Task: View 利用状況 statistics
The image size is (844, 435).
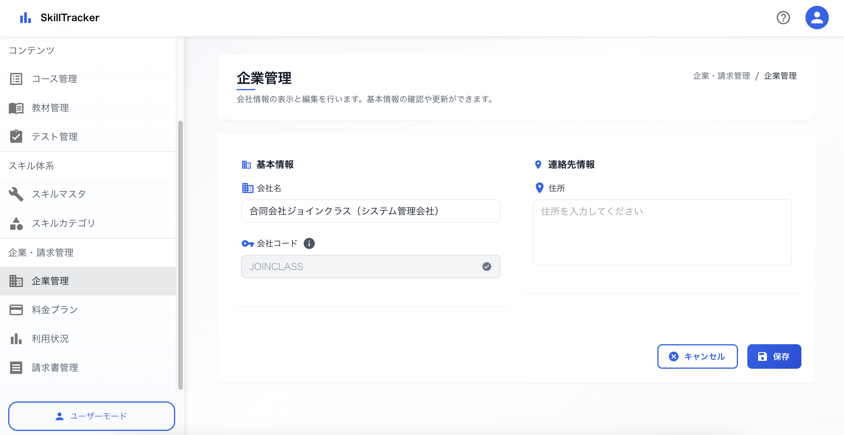Action: coord(50,338)
